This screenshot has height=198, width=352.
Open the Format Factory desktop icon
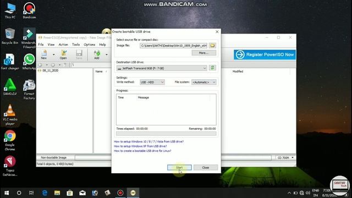point(29,89)
